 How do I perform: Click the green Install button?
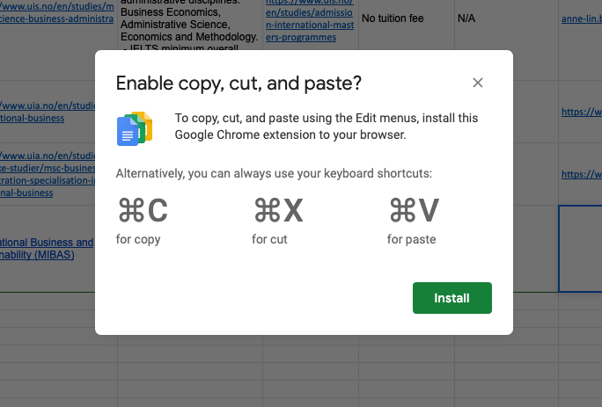click(x=451, y=298)
